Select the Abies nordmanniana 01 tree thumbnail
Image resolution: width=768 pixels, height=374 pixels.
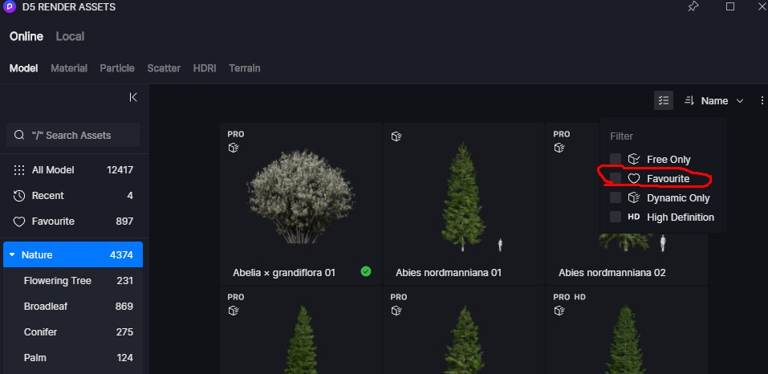[463, 197]
